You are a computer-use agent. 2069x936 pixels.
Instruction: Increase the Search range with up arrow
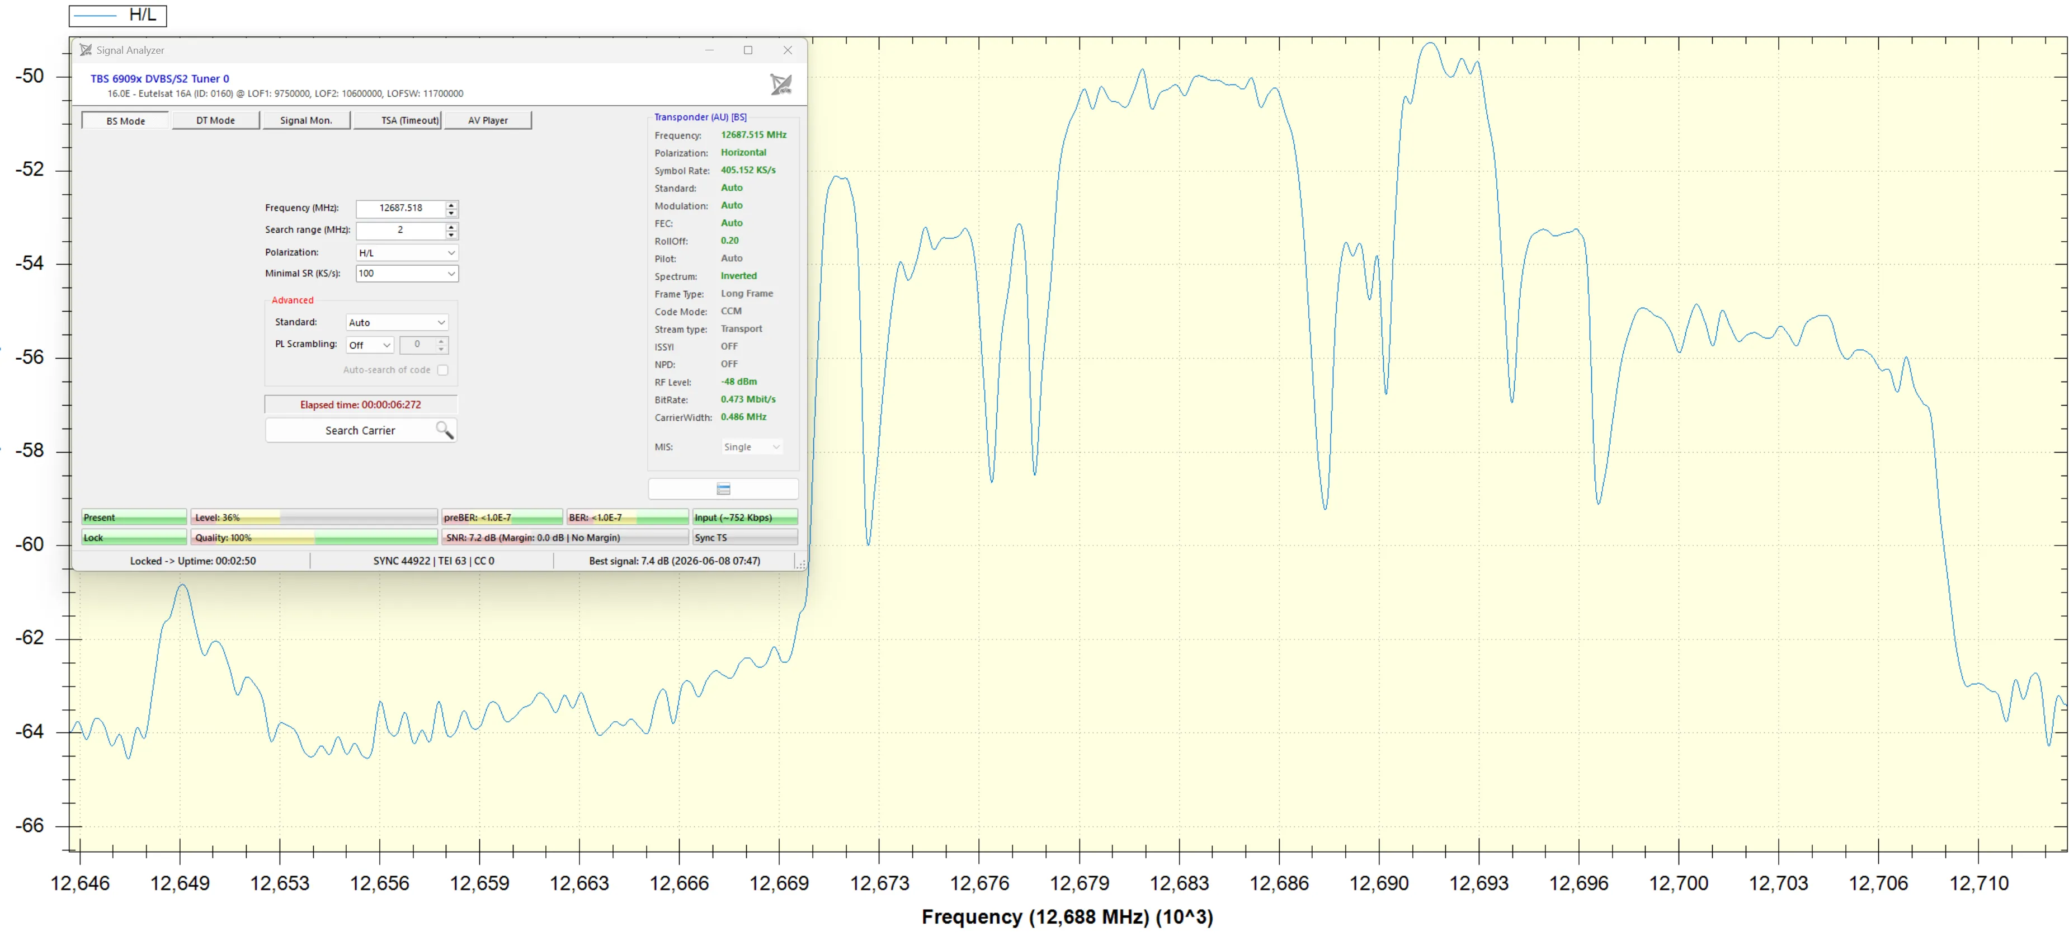coord(451,227)
